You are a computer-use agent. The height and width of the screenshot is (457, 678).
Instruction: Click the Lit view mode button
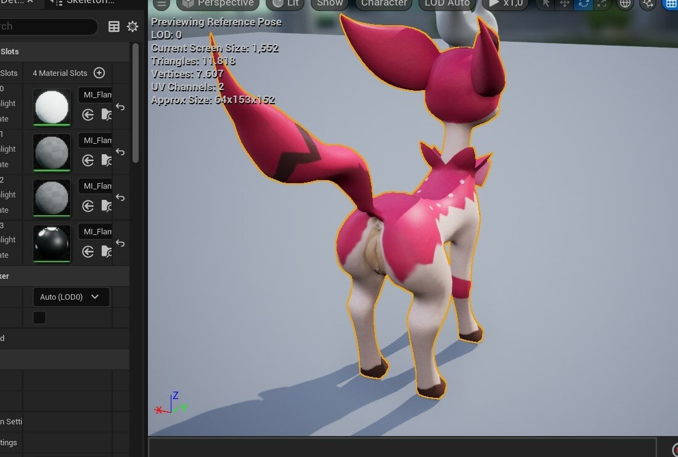pos(286,4)
